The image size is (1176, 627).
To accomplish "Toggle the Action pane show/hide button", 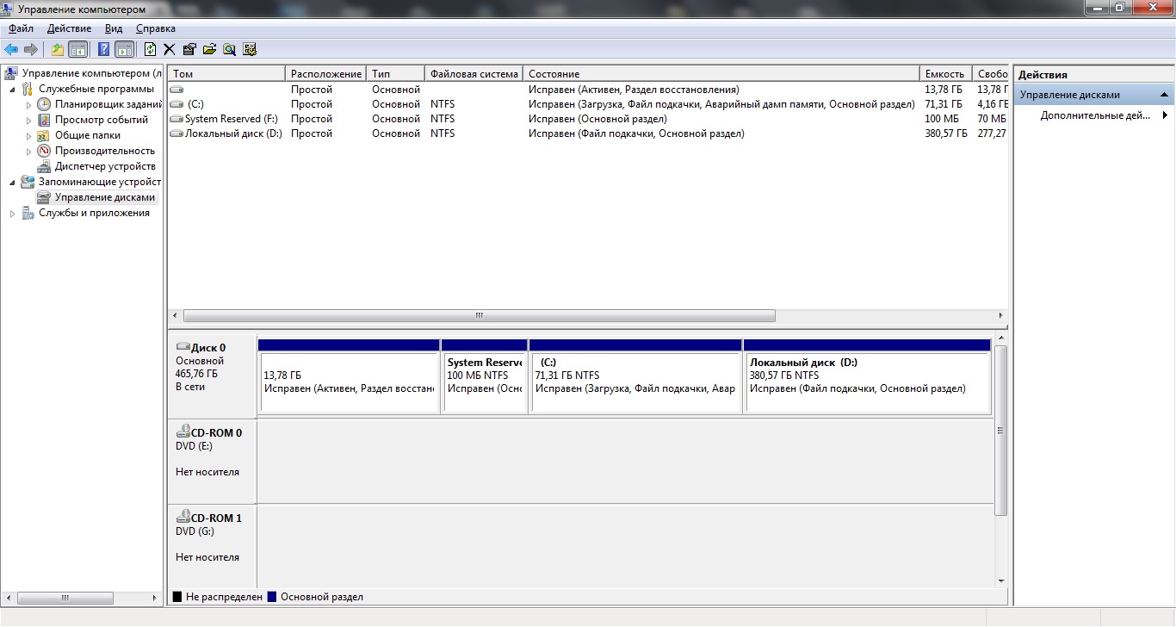I will [x=124, y=49].
